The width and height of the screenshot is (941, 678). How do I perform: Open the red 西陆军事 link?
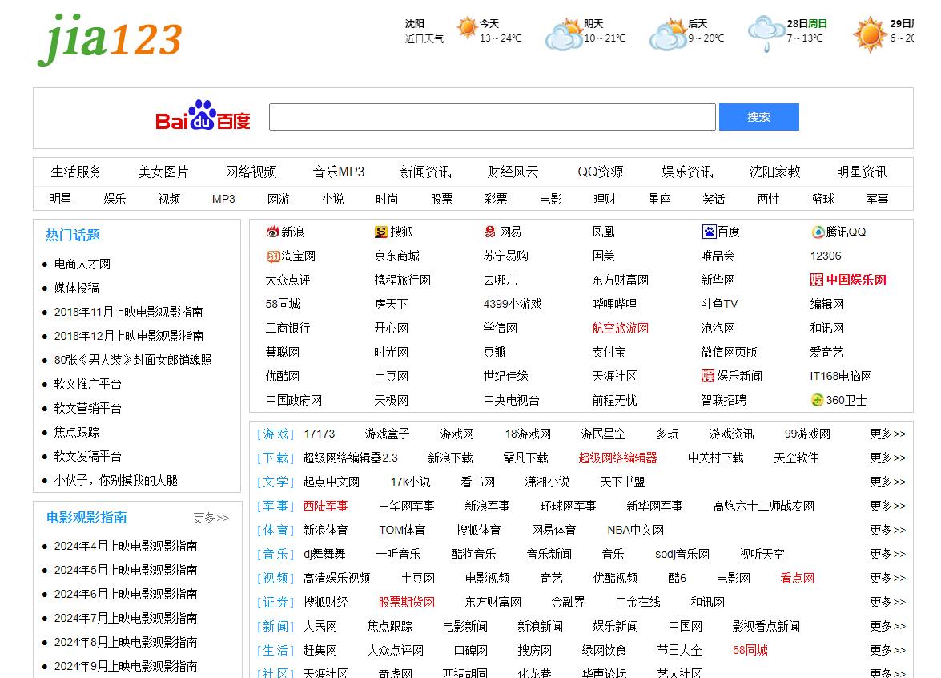(325, 506)
